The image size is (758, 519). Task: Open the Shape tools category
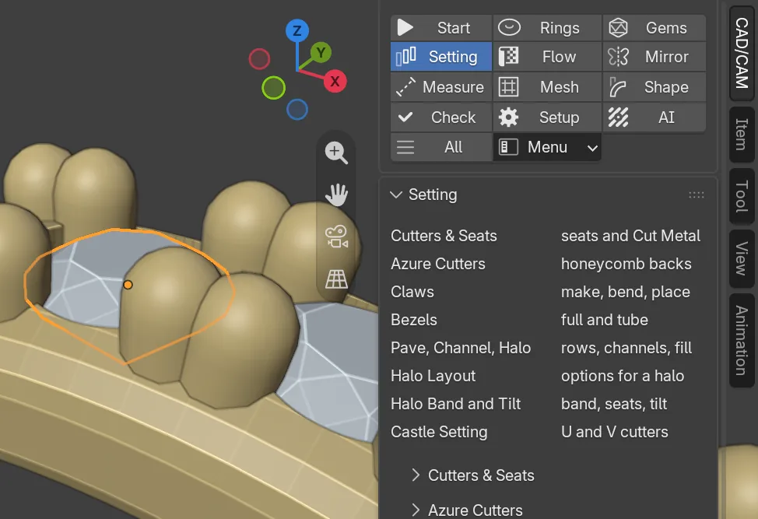(654, 87)
